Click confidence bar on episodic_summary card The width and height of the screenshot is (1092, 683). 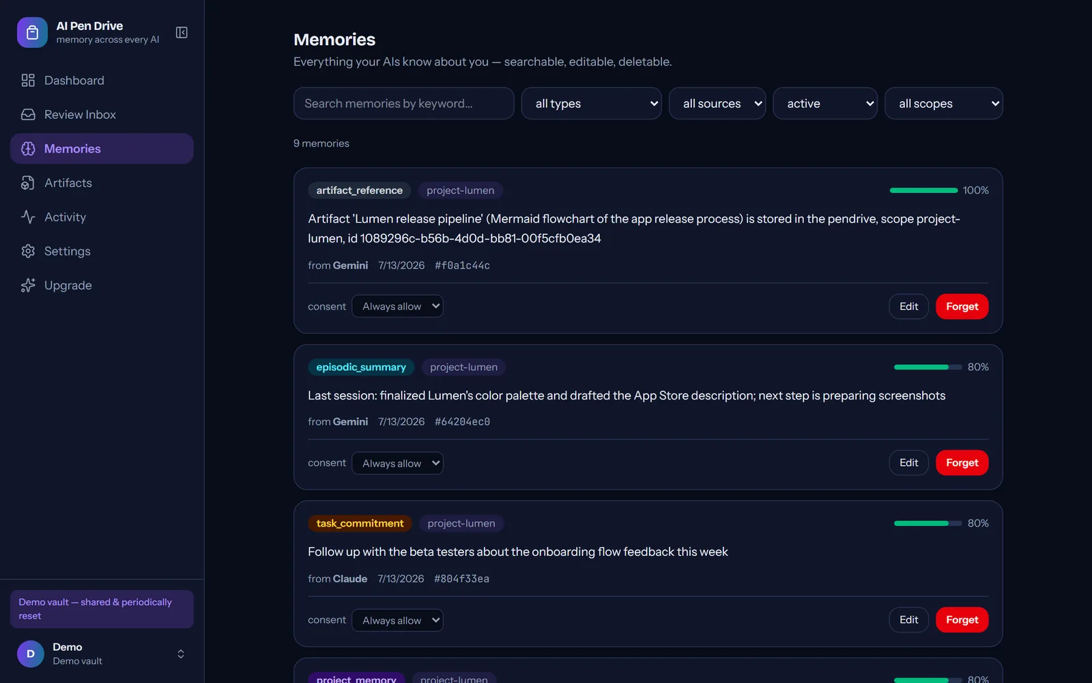tap(928, 367)
